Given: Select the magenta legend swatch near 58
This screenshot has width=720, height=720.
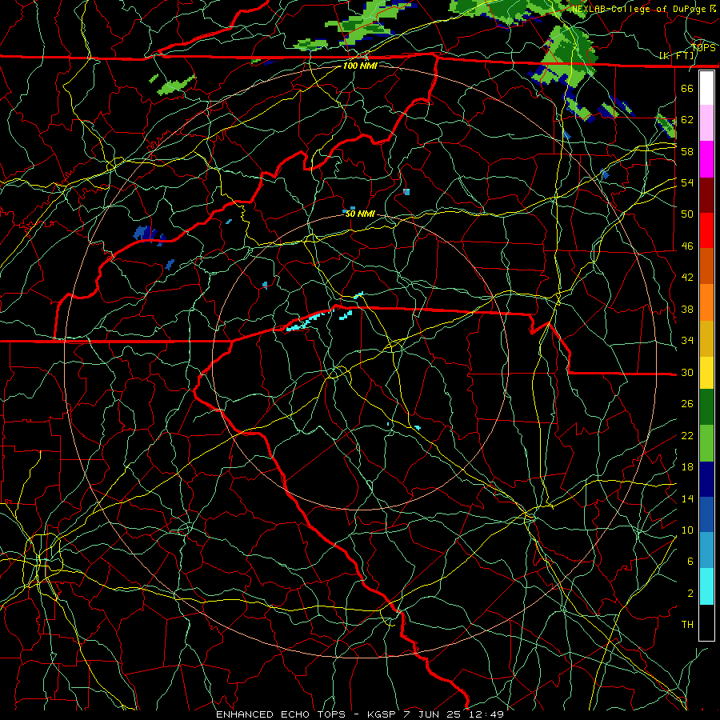Looking at the screenshot, I should tap(706, 159).
